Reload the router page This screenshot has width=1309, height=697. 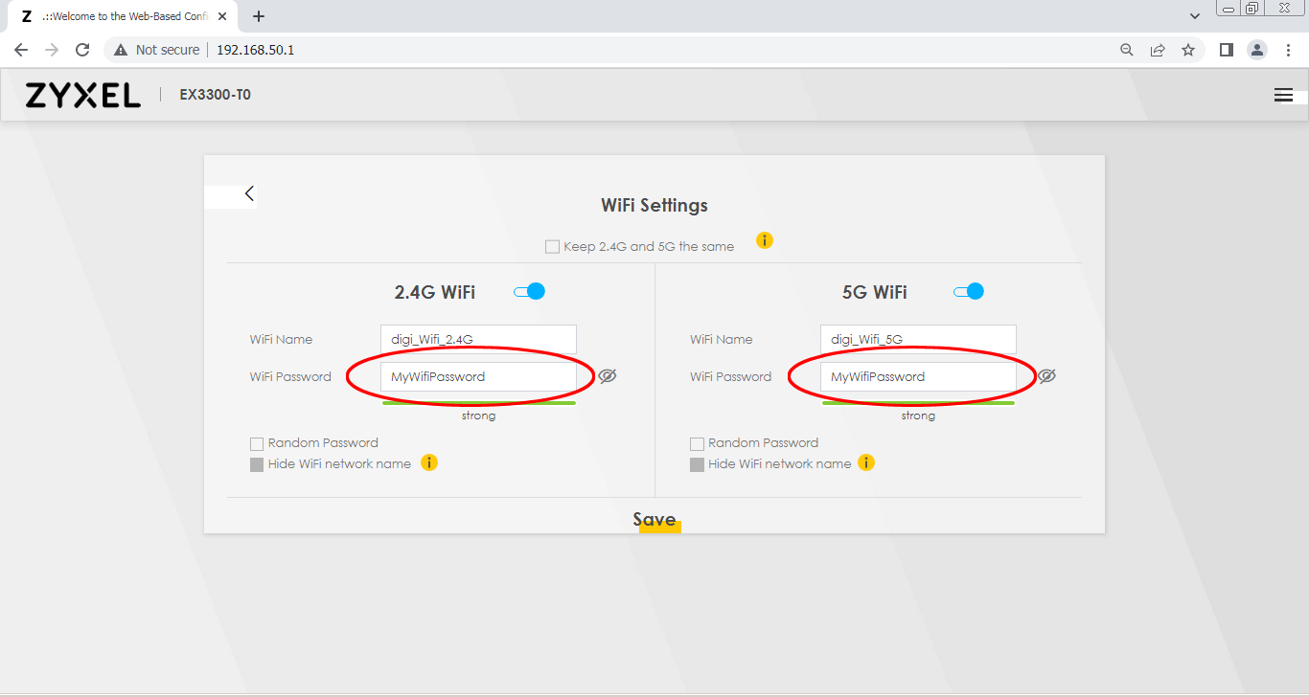coord(82,50)
